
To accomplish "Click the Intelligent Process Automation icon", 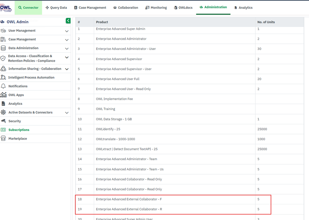I will (4, 77).
